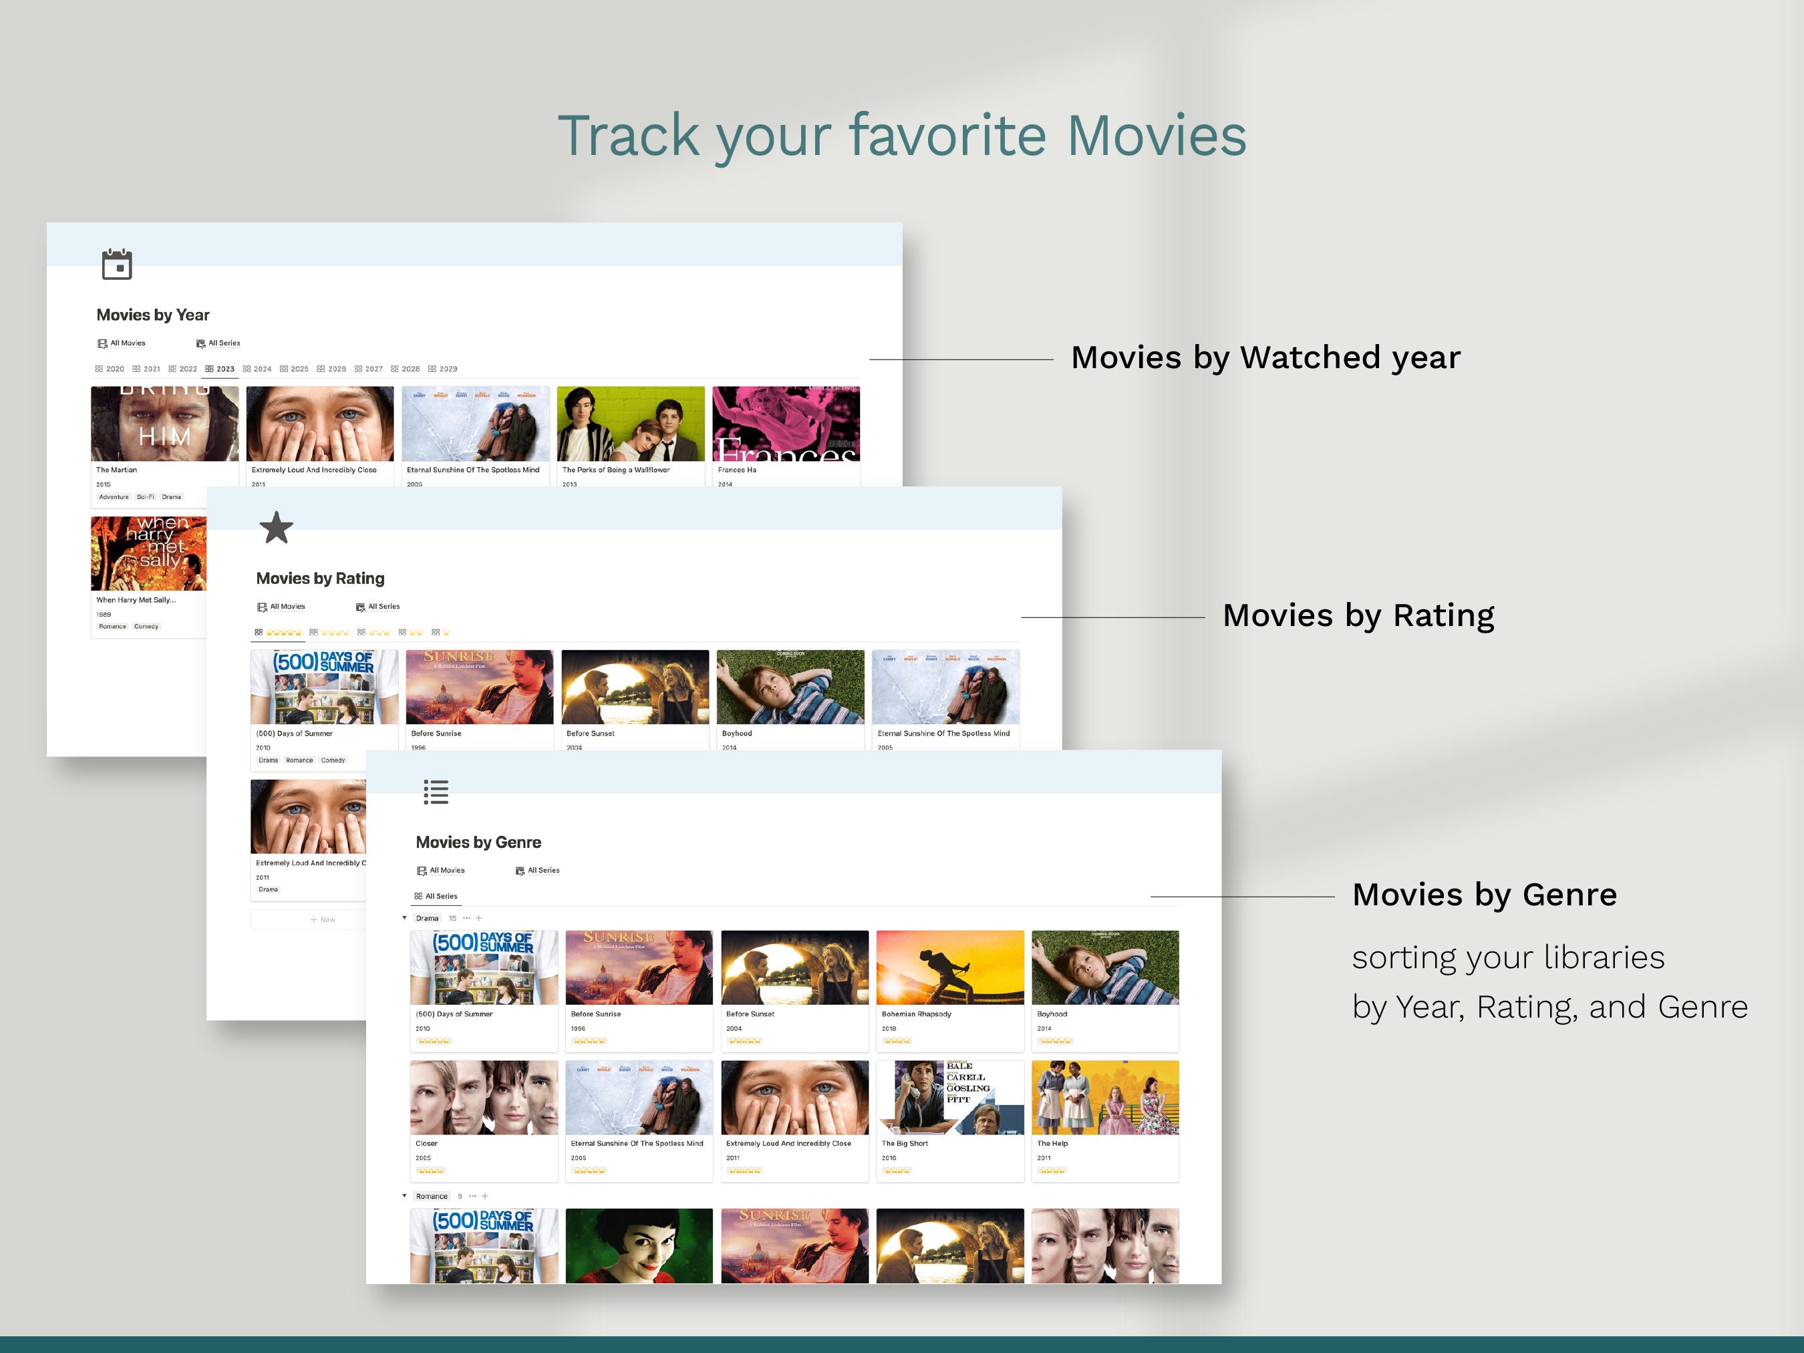Switch to the 2020 year tab
Screen dimensions: 1804x1353
coord(114,369)
